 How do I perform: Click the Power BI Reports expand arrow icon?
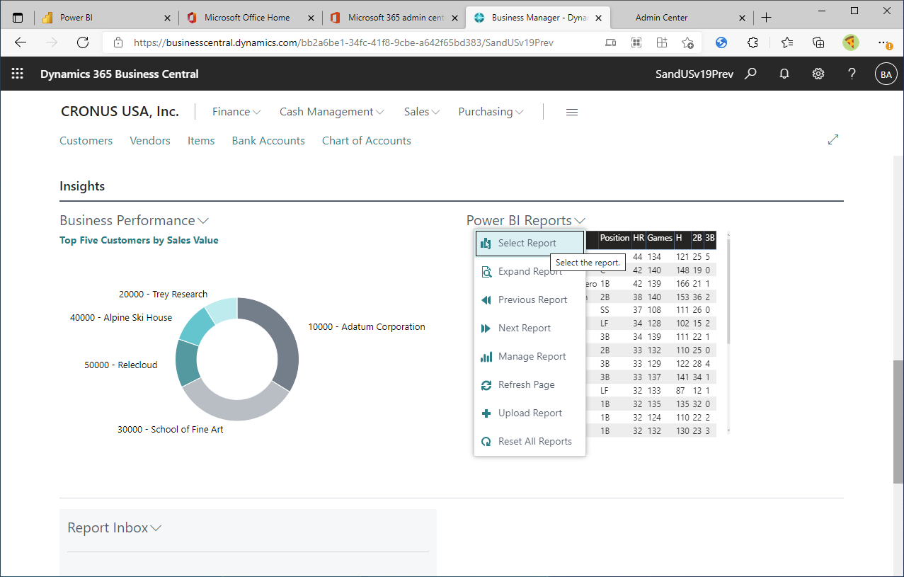[x=580, y=221]
